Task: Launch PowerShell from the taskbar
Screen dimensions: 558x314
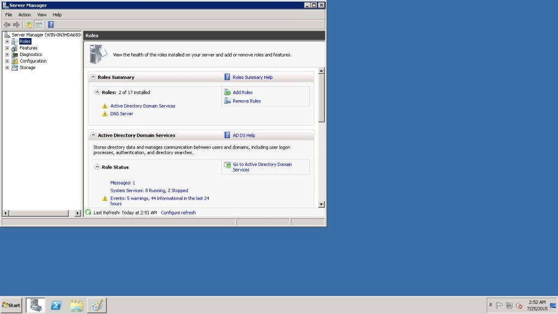Action: [56, 305]
